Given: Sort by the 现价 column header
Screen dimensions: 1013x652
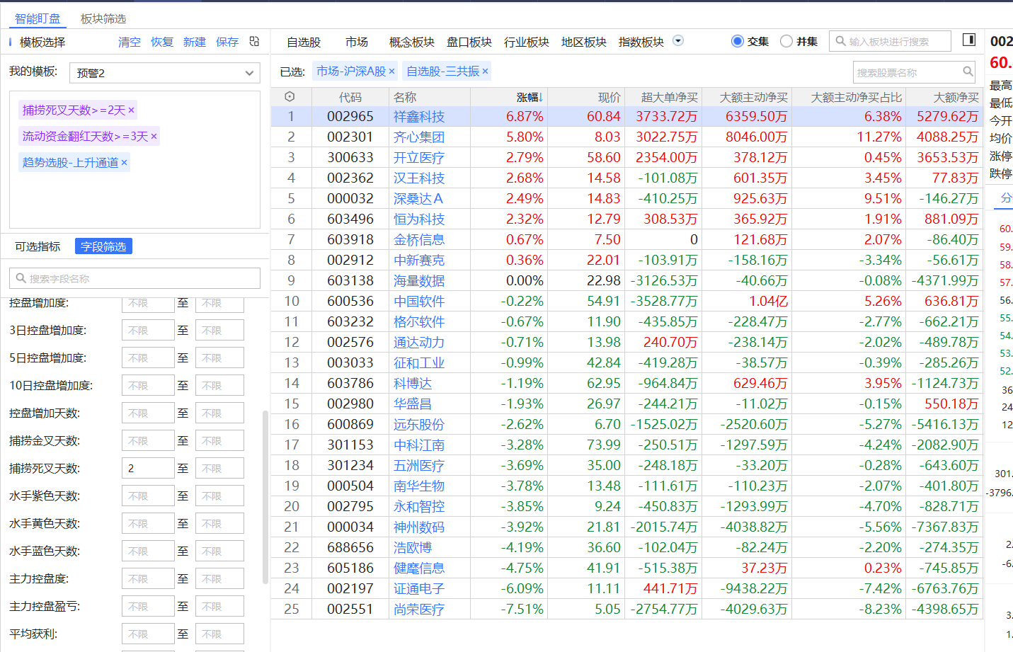Looking at the screenshot, I should click(x=609, y=97).
